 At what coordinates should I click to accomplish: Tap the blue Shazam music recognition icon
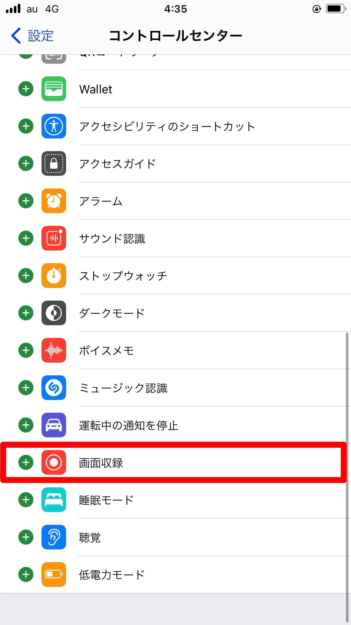[54, 388]
